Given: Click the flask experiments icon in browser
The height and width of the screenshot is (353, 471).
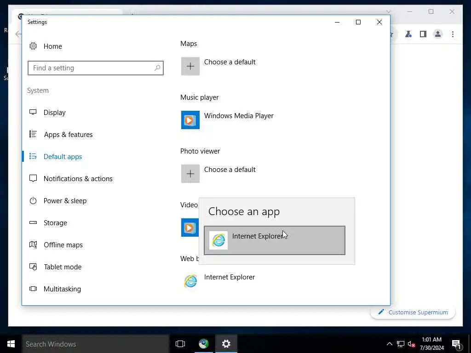Looking at the screenshot, I should tap(408, 34).
